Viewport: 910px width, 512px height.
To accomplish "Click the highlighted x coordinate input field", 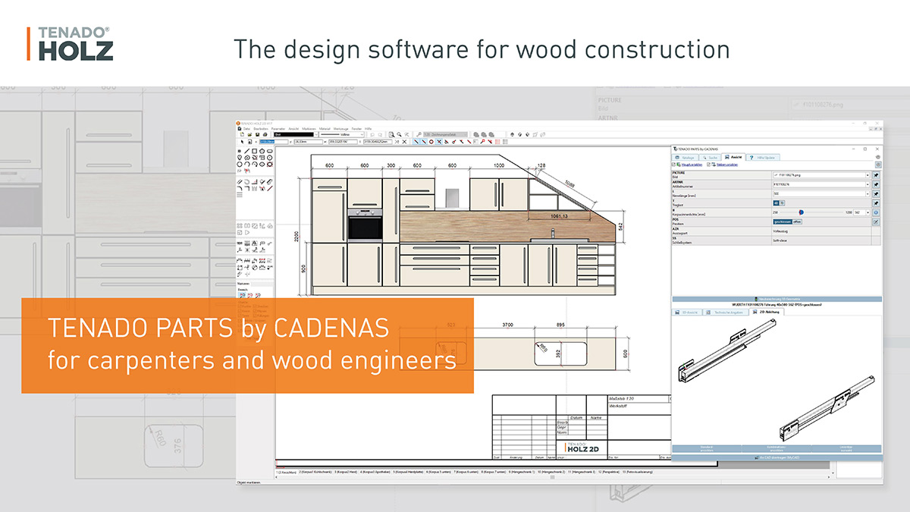I will [x=274, y=142].
